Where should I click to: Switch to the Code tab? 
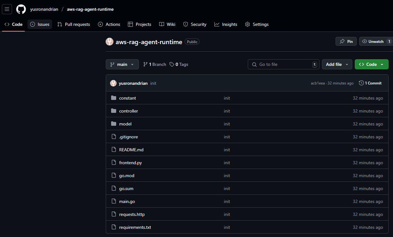pos(14,24)
